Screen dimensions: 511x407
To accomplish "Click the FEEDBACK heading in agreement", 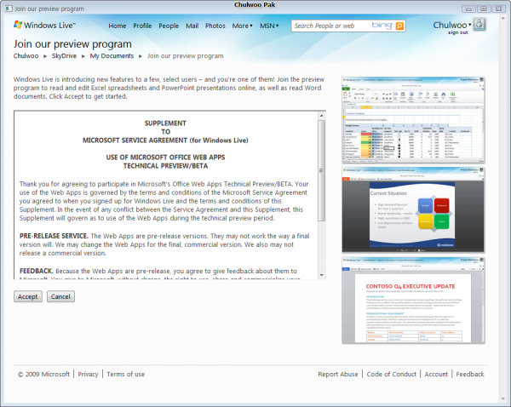I will click(36, 271).
